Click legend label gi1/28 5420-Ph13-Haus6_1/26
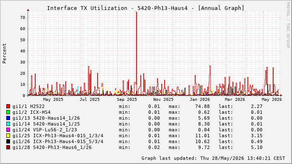Screen dimensions: 292x164 point(52,147)
